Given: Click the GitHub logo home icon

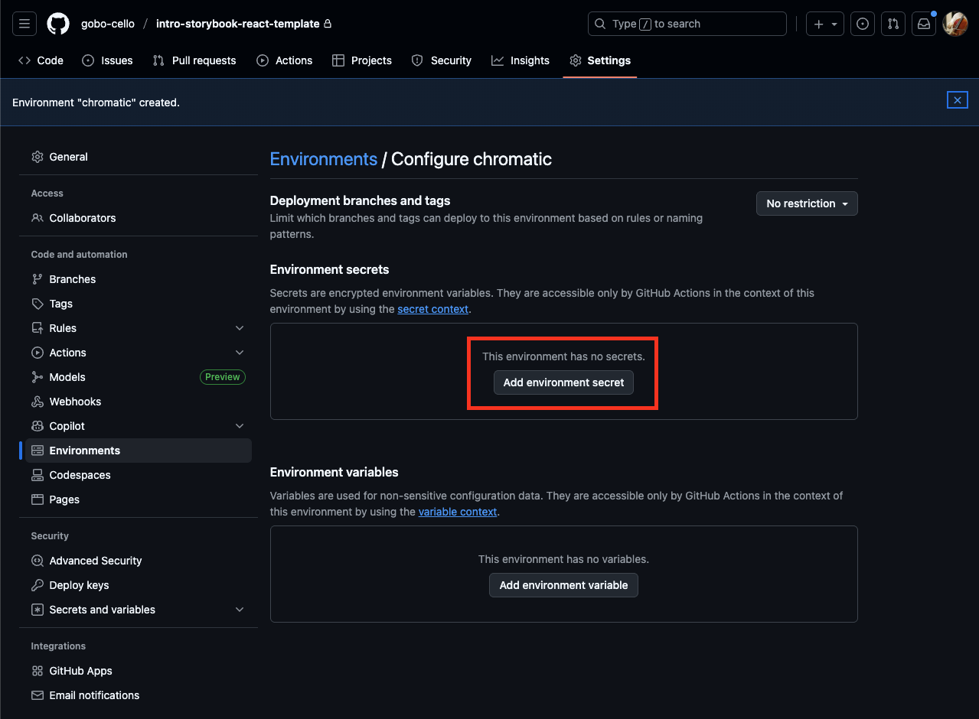Looking at the screenshot, I should point(58,24).
